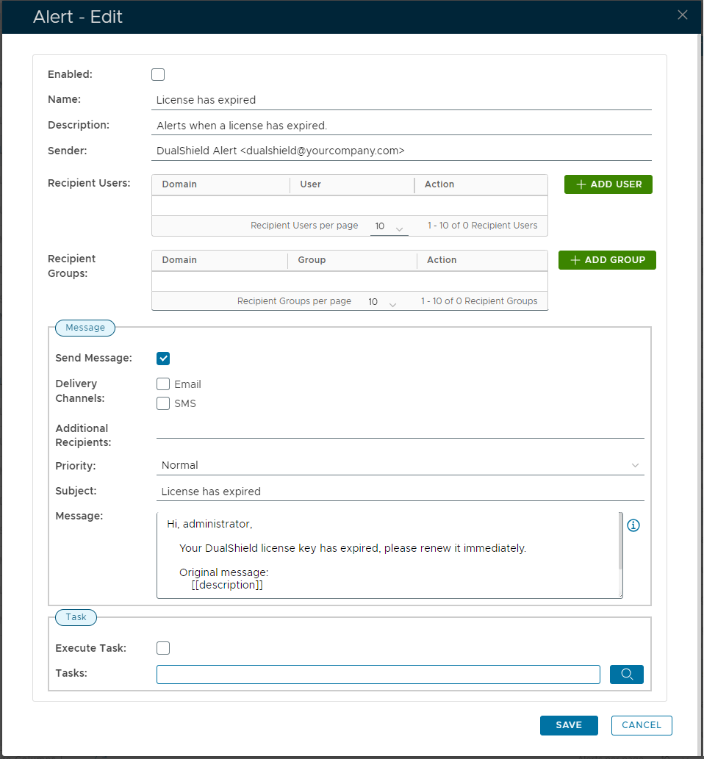Open Recipient Users per page dropdown
This screenshot has width=704, height=759.
pos(389,226)
